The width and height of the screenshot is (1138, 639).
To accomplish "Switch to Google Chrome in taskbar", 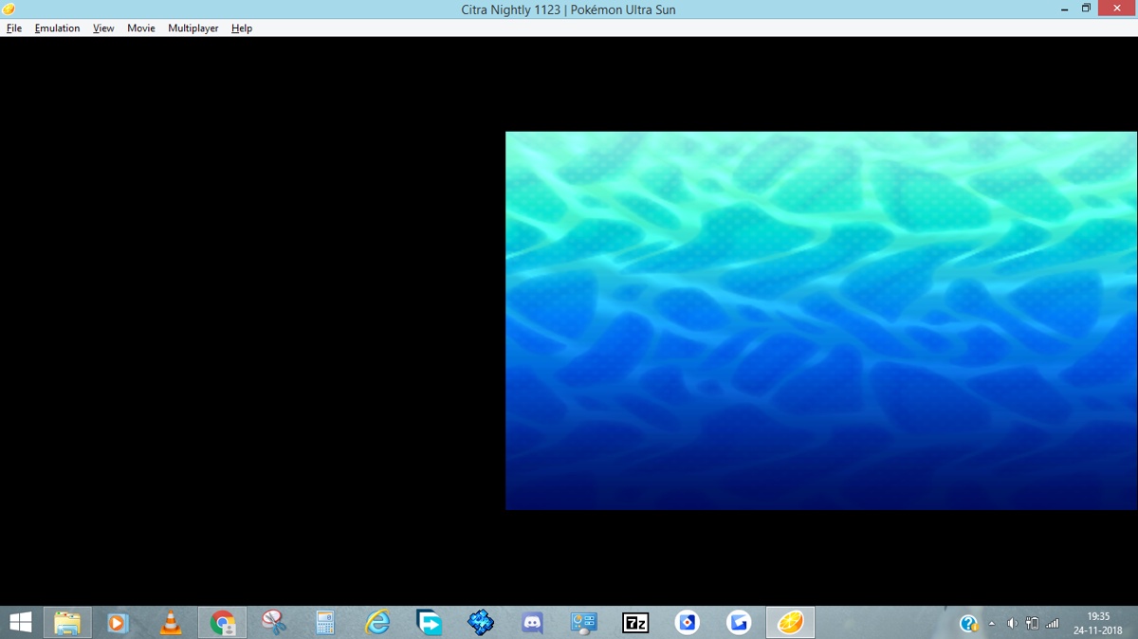I will [223, 623].
